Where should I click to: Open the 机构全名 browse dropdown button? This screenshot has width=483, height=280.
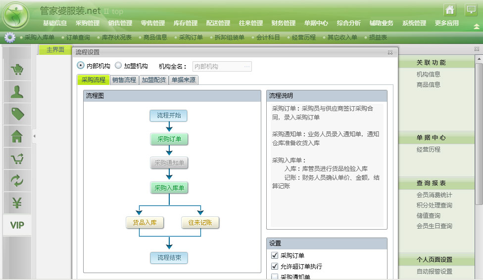[x=247, y=66]
